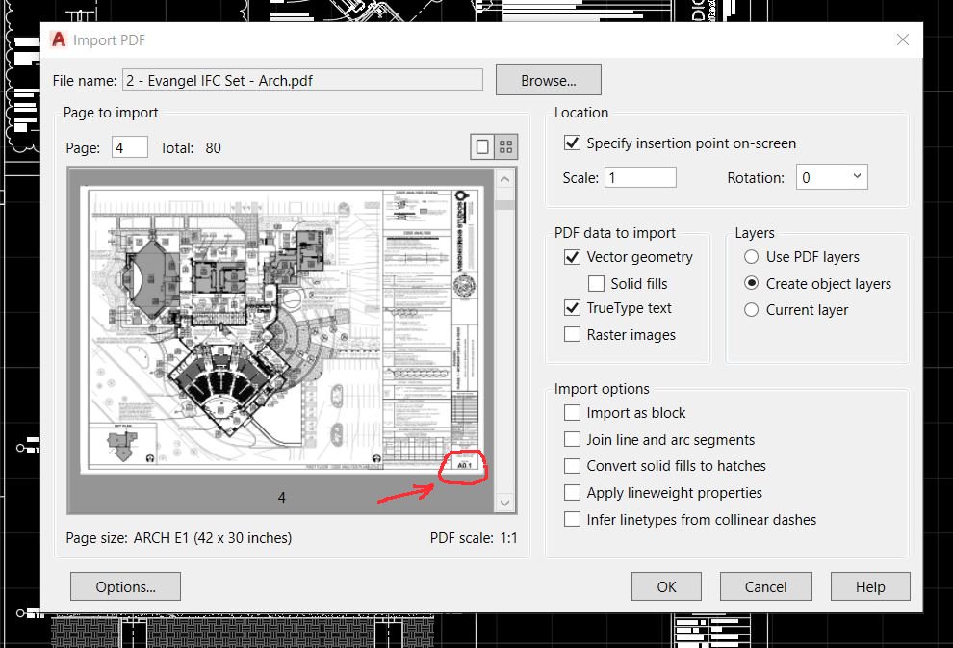
Task: Choose Current layer radio option
Action: (x=751, y=309)
